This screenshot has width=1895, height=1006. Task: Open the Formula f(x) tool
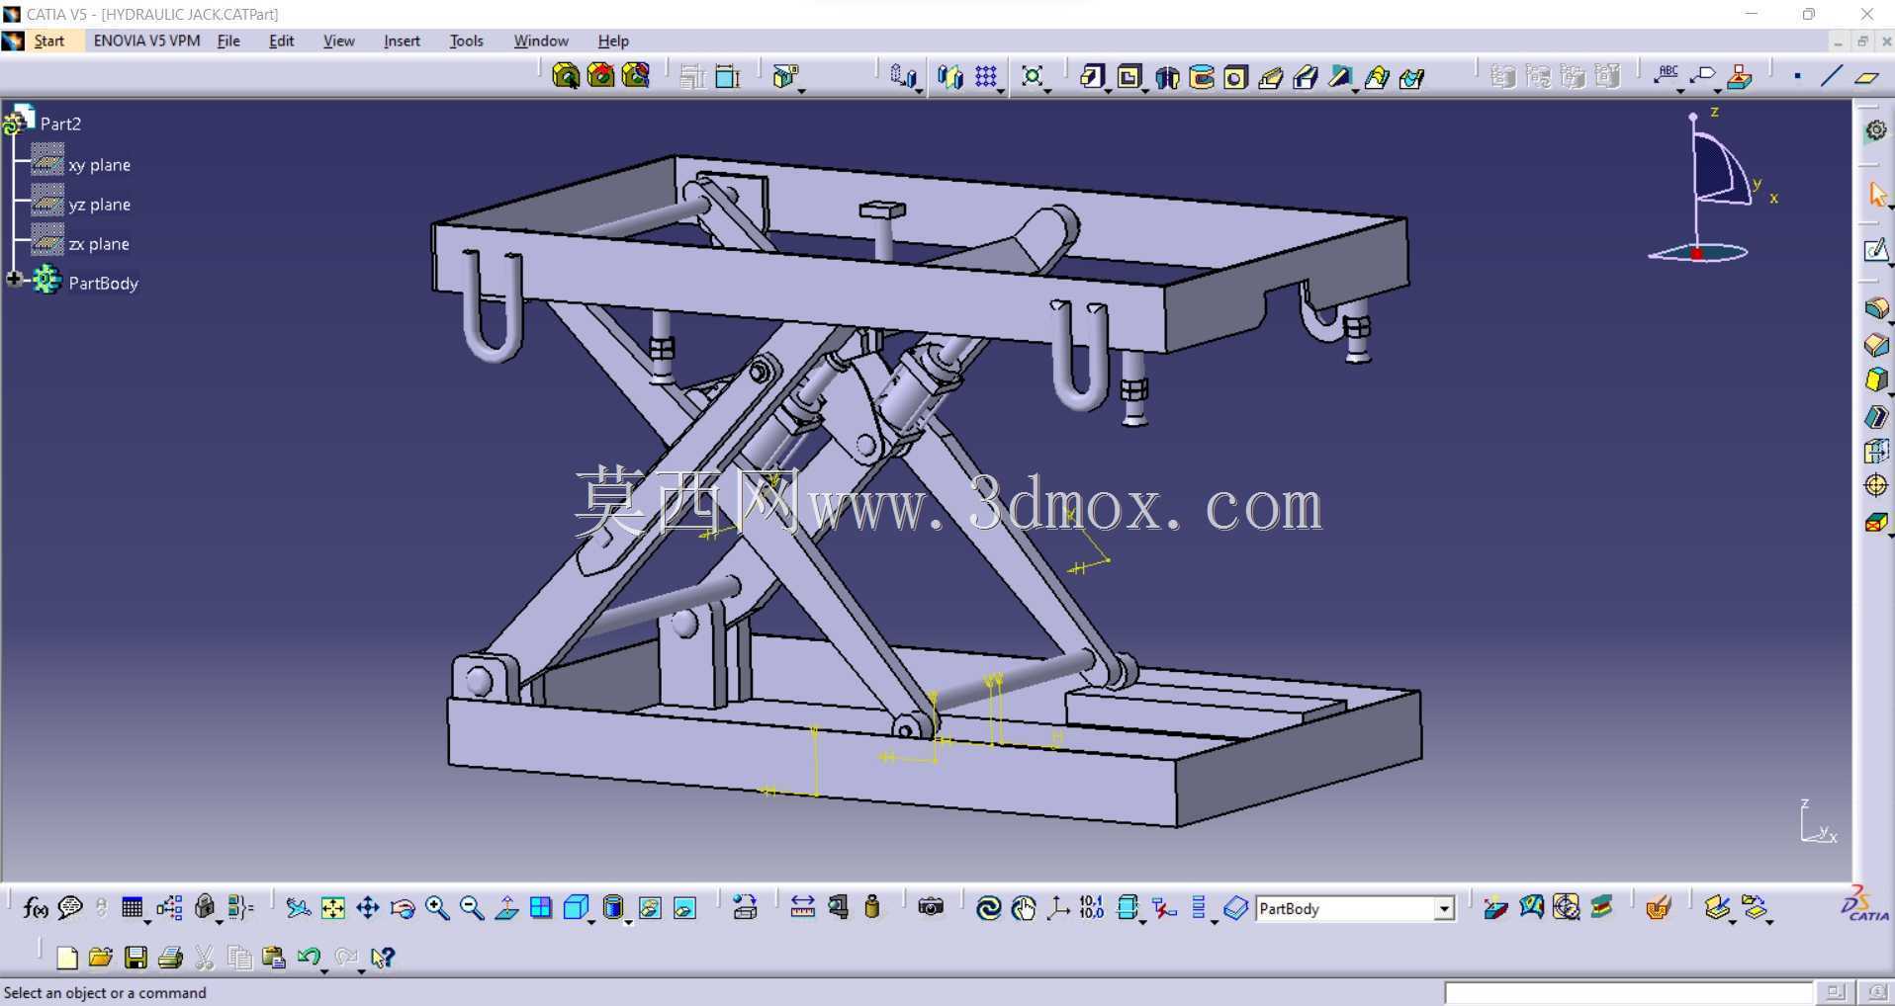[35, 907]
